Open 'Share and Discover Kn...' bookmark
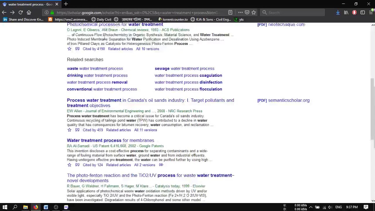375x211 pixels. [x=23, y=20]
